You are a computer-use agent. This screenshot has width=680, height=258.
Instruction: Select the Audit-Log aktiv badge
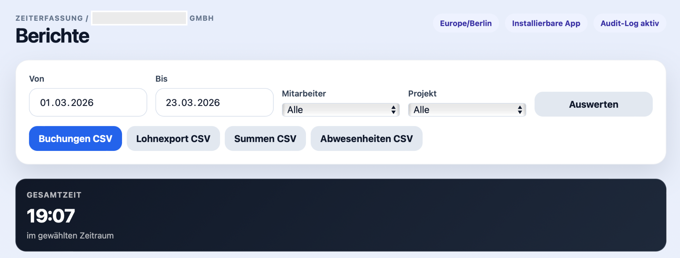pos(630,23)
